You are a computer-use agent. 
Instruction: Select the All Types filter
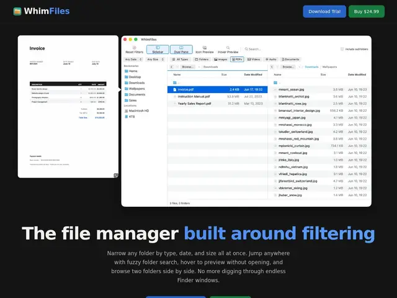pyautogui.click(x=180, y=60)
